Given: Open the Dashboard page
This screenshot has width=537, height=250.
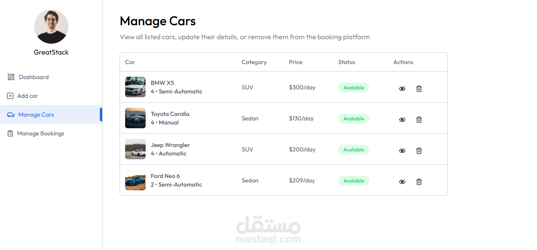Looking at the screenshot, I should tap(33, 77).
